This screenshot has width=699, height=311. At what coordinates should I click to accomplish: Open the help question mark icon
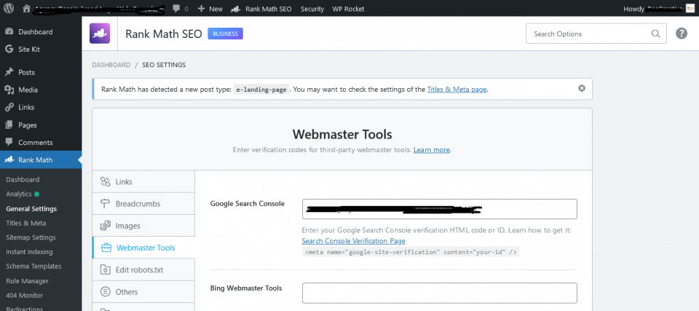coord(682,34)
